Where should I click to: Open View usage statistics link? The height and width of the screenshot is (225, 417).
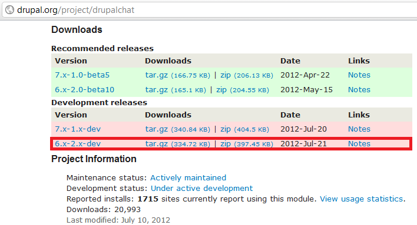pyautogui.click(x=362, y=199)
